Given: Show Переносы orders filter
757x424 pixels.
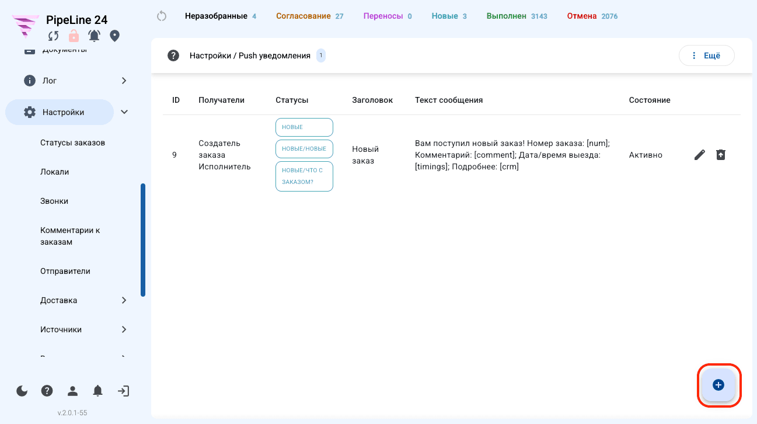Looking at the screenshot, I should [388, 16].
